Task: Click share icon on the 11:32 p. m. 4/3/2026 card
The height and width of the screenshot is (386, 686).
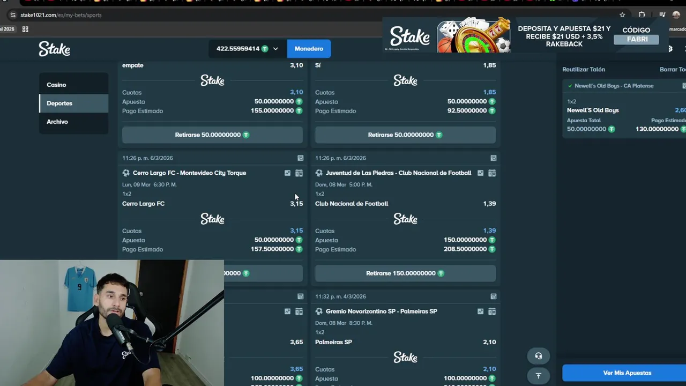Action: (x=493, y=296)
